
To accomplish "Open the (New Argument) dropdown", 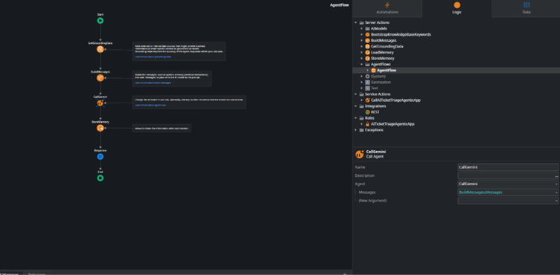I will pyautogui.click(x=556, y=201).
